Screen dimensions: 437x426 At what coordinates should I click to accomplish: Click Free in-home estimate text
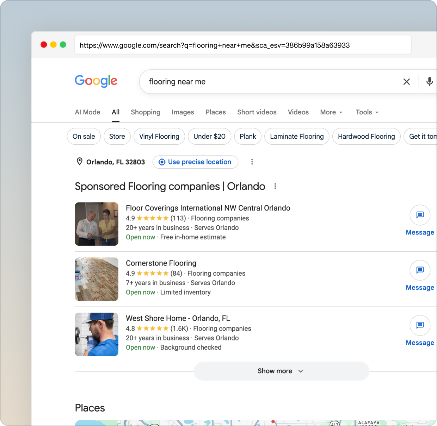(x=193, y=237)
